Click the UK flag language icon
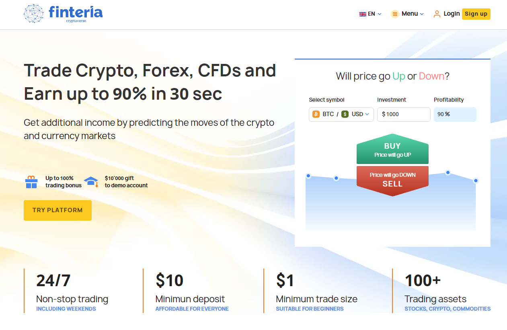The image size is (507, 330). tap(363, 14)
